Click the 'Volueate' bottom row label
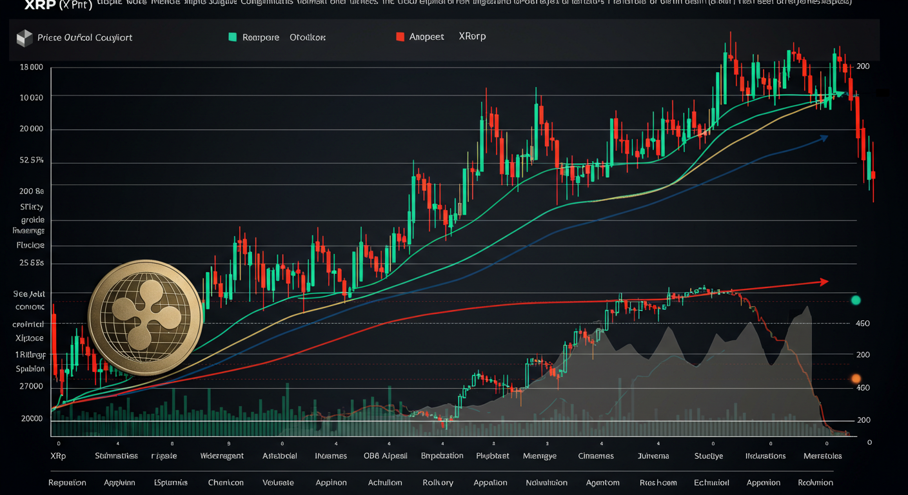This screenshot has width=908, height=495. (x=279, y=482)
